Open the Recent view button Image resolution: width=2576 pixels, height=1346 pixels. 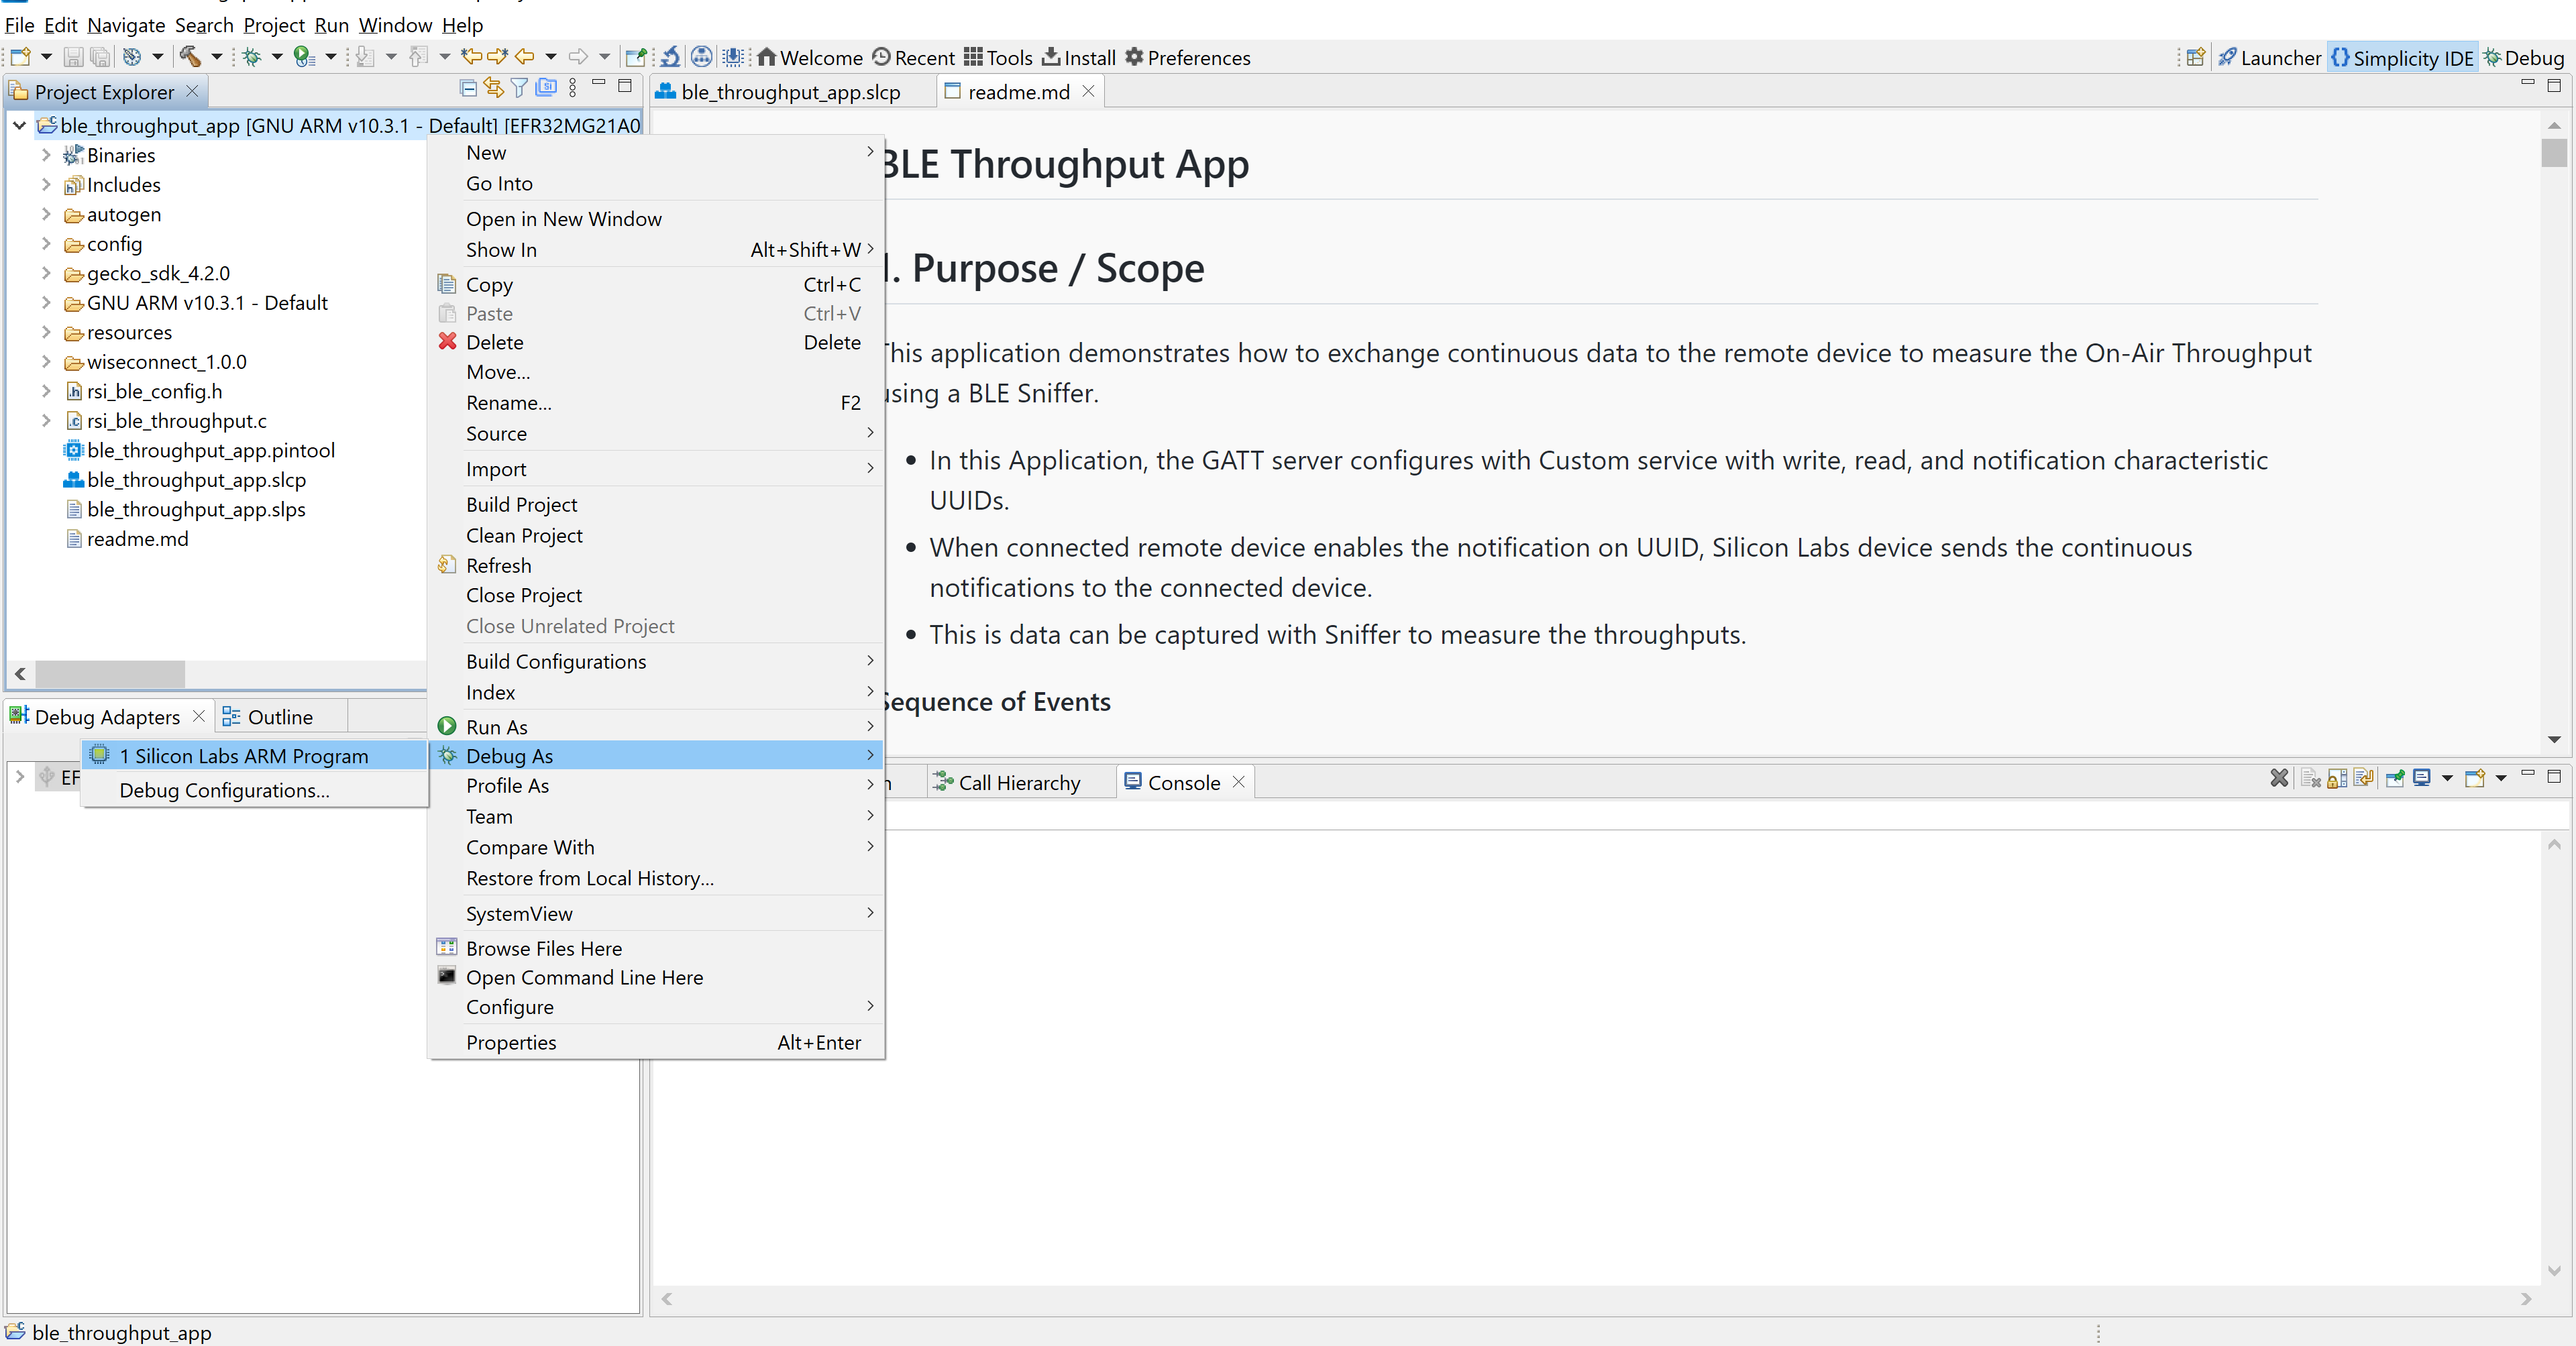pyautogui.click(x=913, y=57)
